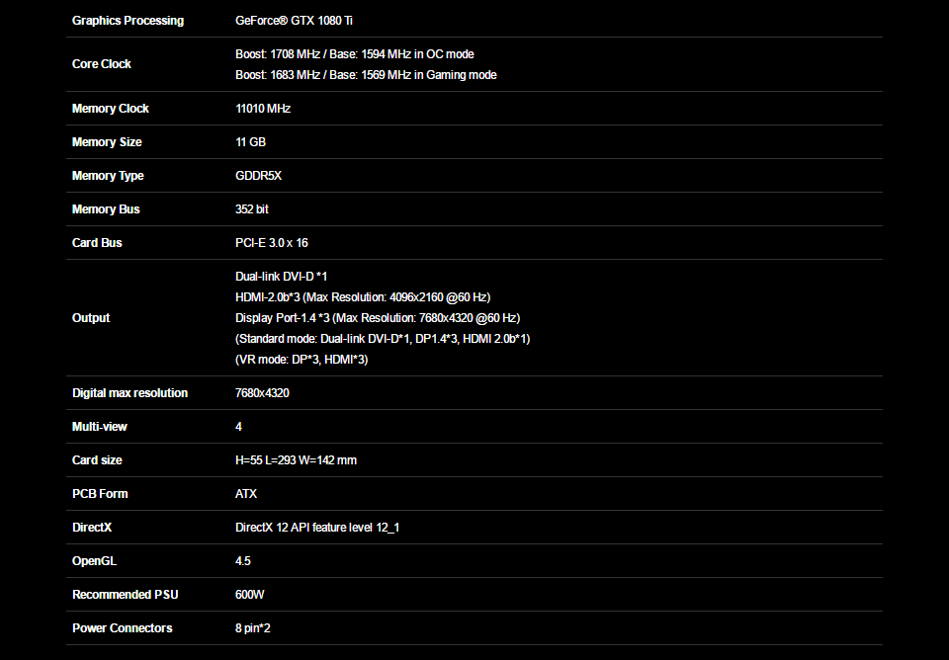
Task: Click the 600W recommended PSU value
Action: coord(250,595)
